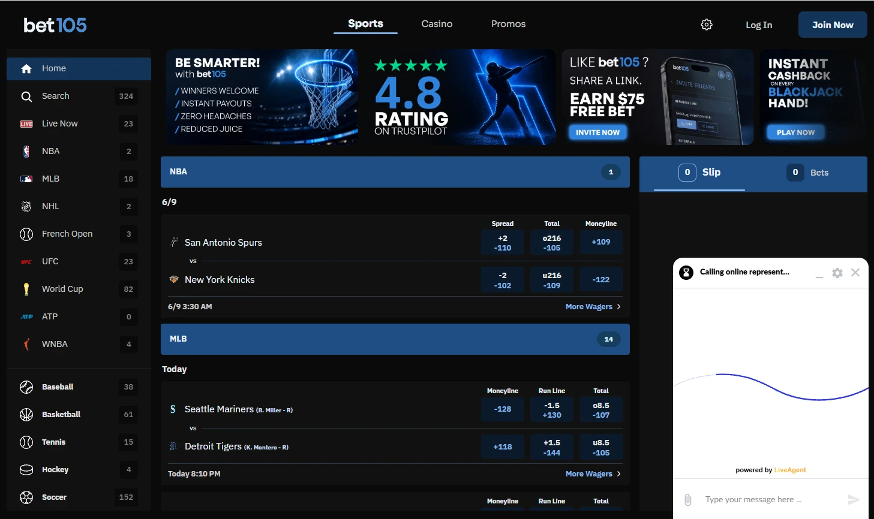Viewport: 874px width, 519px height.
Task: Click the 4.8 Trustpilot rating banner
Action: 459,97
